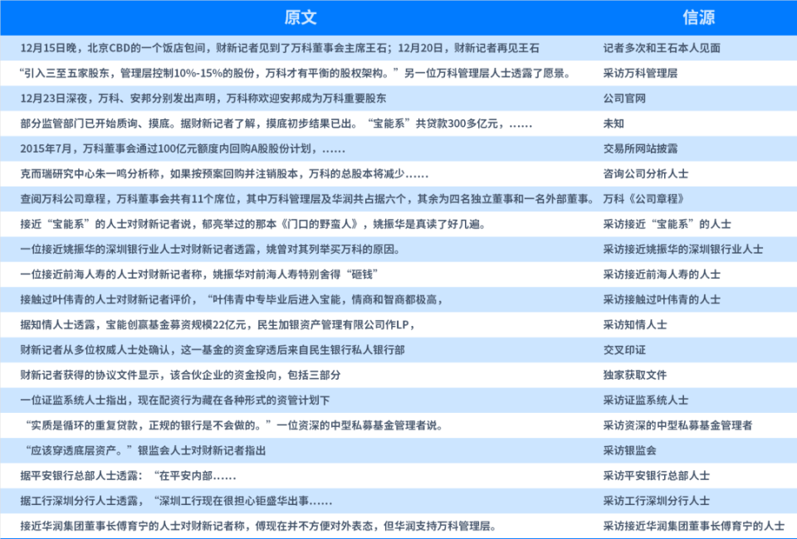Select the row mentioning 《门口的野蛮人》

point(398,224)
